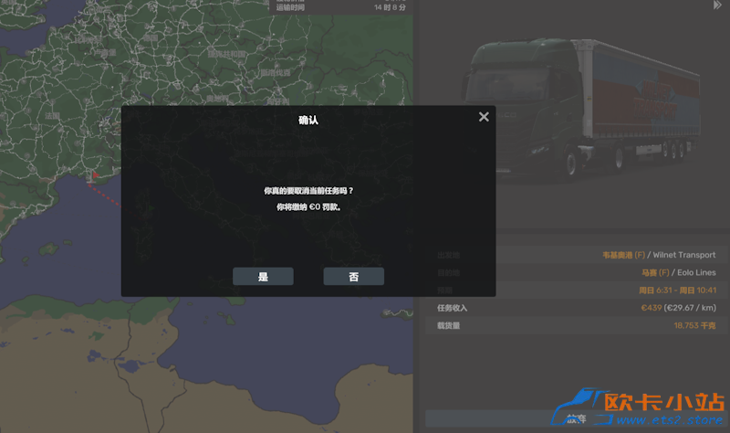This screenshot has height=433, width=730.
Task: Click the 放弃 abandon job button
Action: click(x=577, y=418)
